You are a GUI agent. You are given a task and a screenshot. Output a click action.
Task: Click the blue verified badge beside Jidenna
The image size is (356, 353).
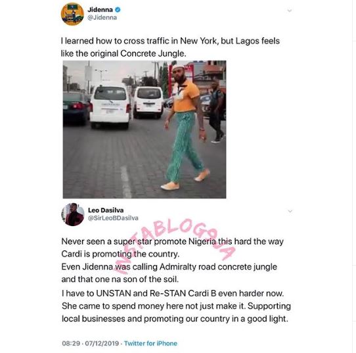118,10
